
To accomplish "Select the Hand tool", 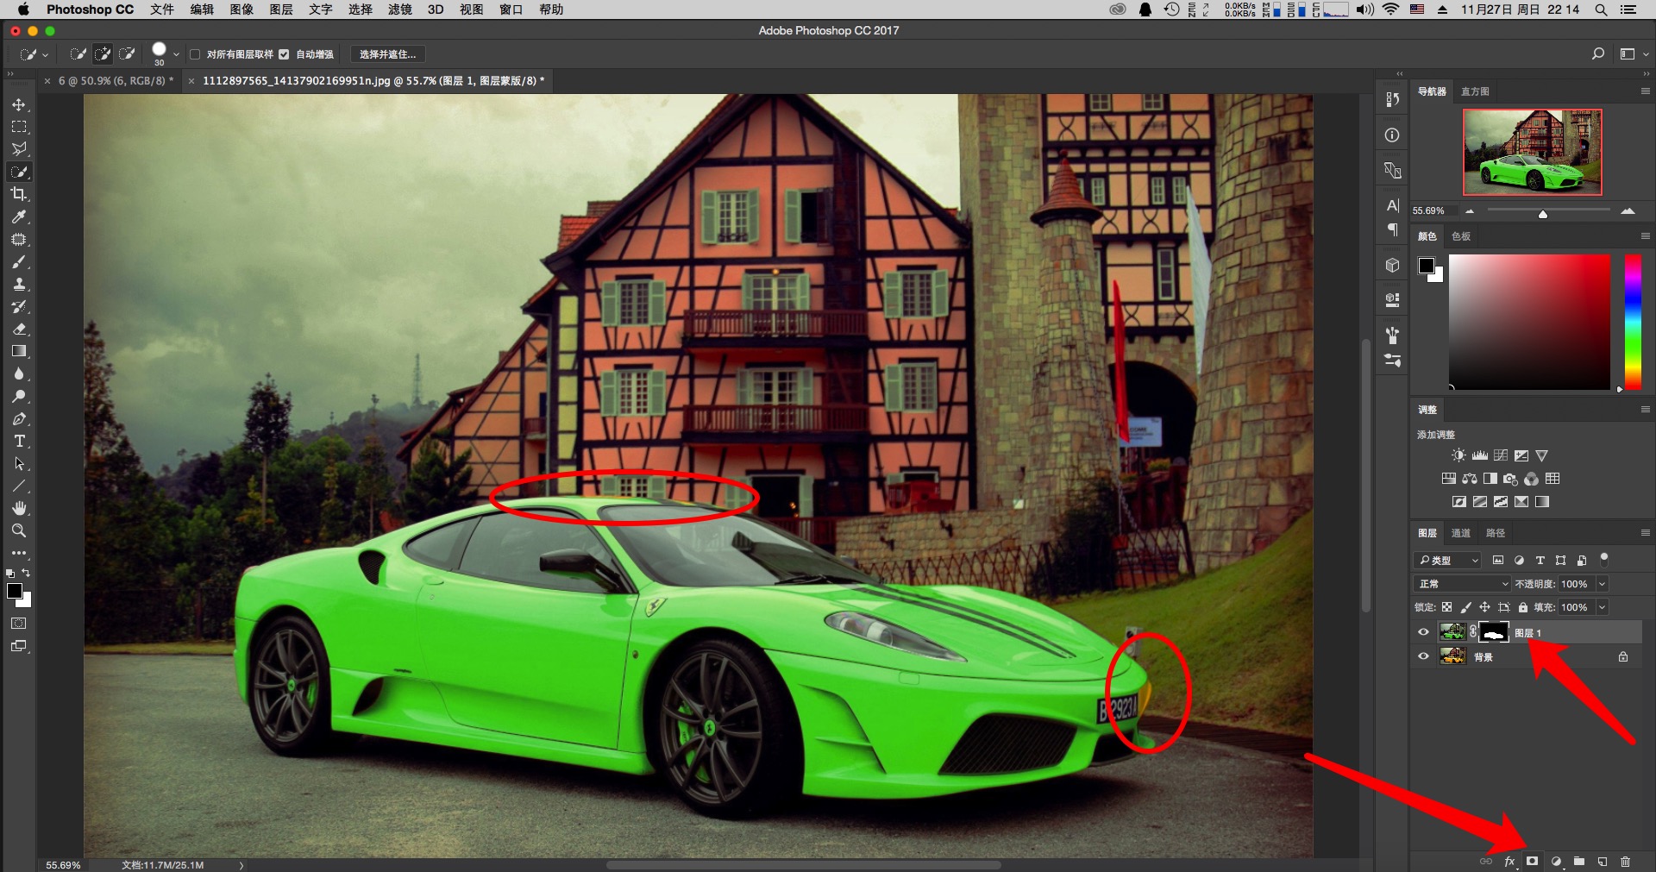I will [x=19, y=508].
